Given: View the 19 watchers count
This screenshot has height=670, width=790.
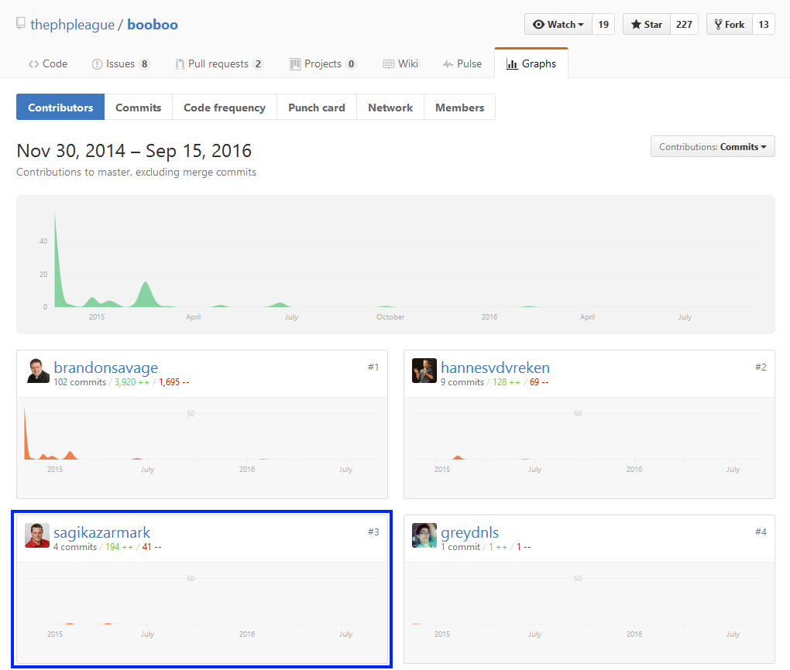Looking at the screenshot, I should (x=603, y=24).
